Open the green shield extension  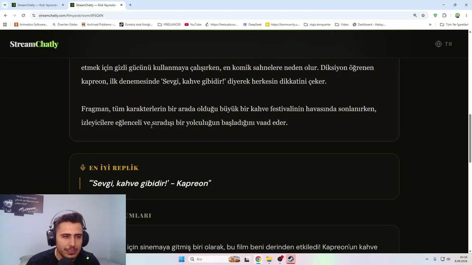tap(435, 15)
